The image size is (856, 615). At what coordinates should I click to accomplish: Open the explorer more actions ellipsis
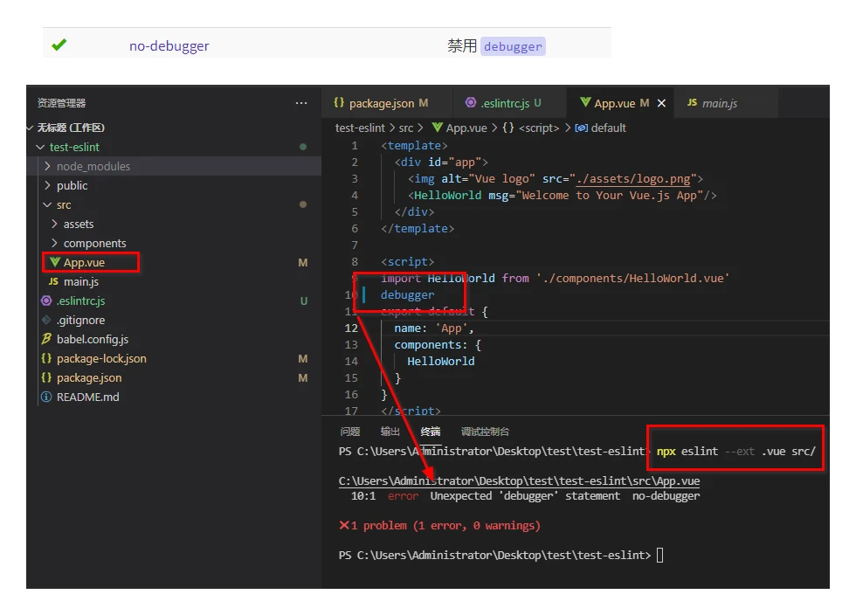click(x=301, y=103)
